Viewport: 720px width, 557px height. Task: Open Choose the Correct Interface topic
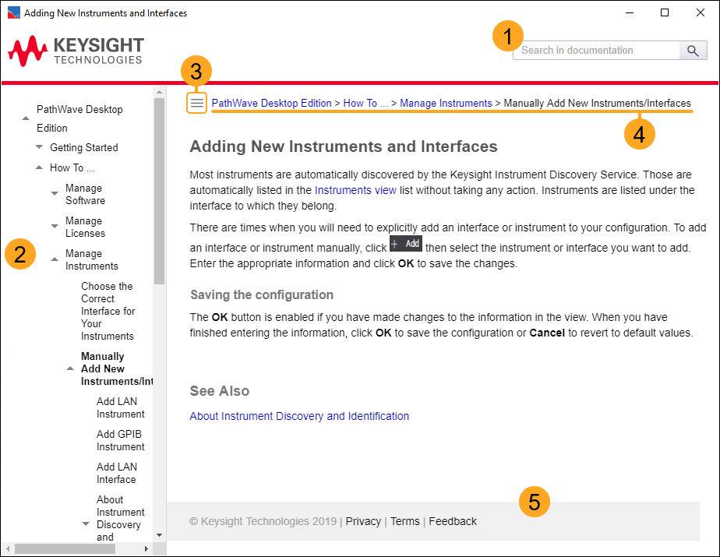click(108, 311)
